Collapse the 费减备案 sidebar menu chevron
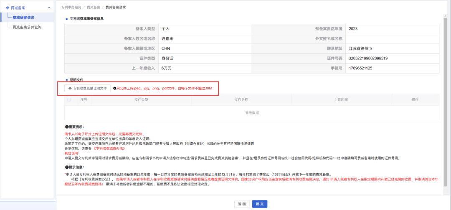The image size is (451, 210). 49,7
